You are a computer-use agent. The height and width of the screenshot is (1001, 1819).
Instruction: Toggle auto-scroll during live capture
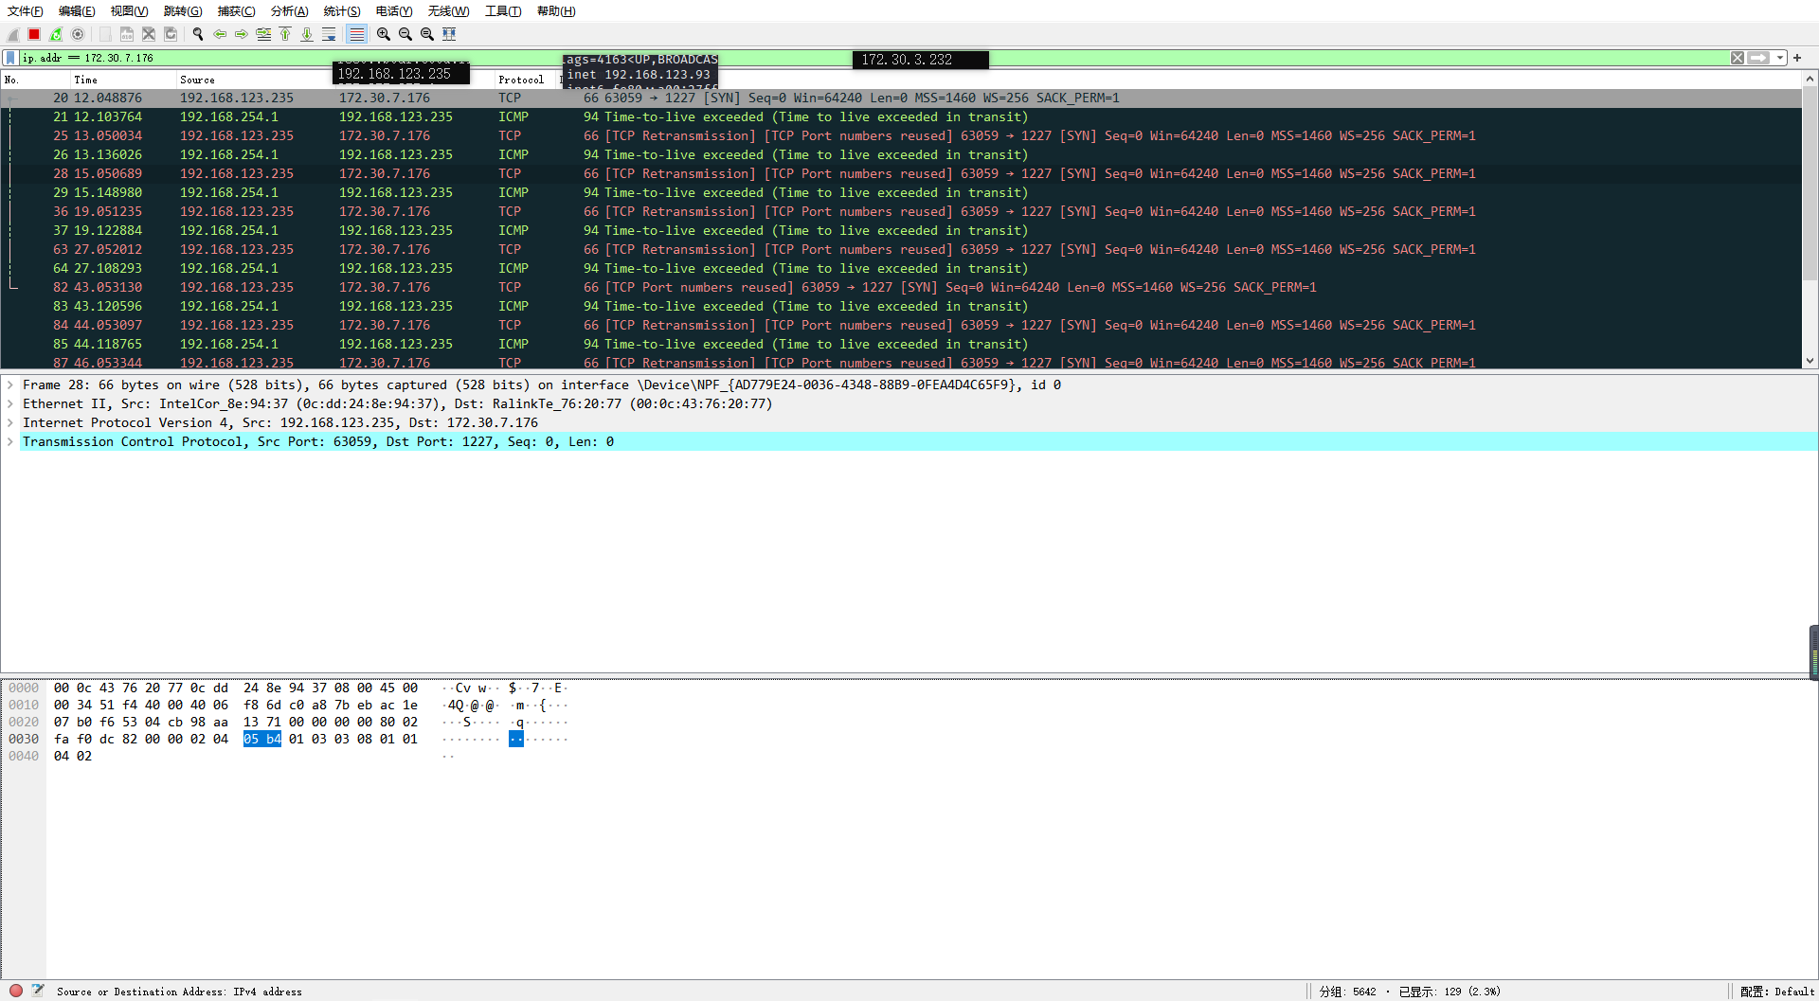coord(329,34)
